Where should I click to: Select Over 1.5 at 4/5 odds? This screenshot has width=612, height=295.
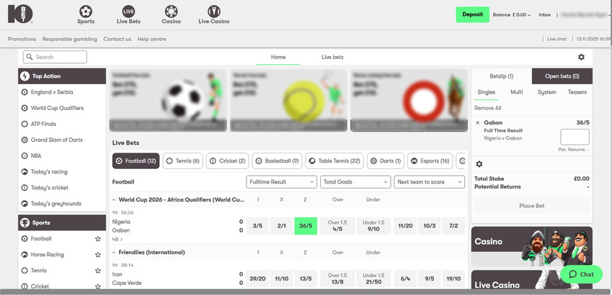337,226
